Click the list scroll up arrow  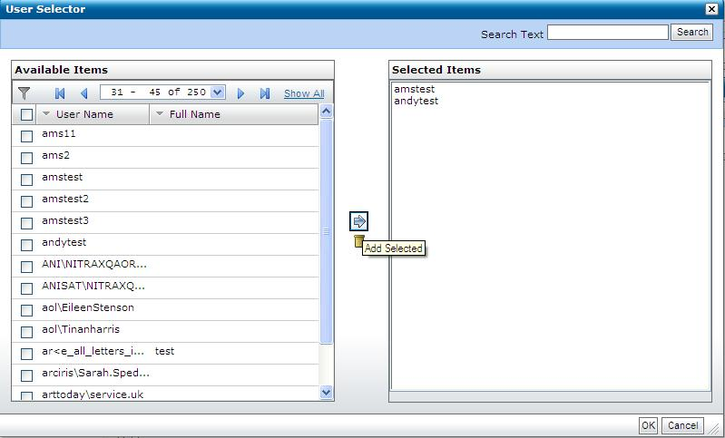(x=326, y=111)
